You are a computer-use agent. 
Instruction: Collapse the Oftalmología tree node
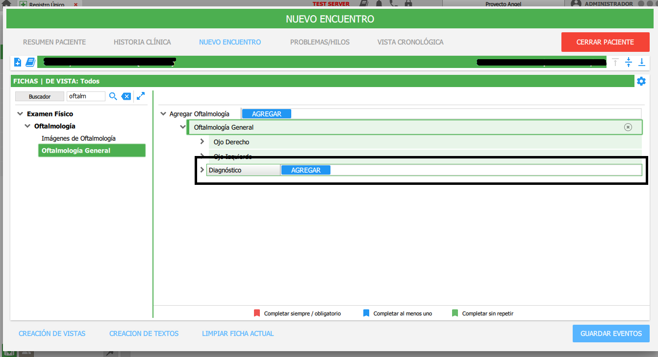[27, 126]
